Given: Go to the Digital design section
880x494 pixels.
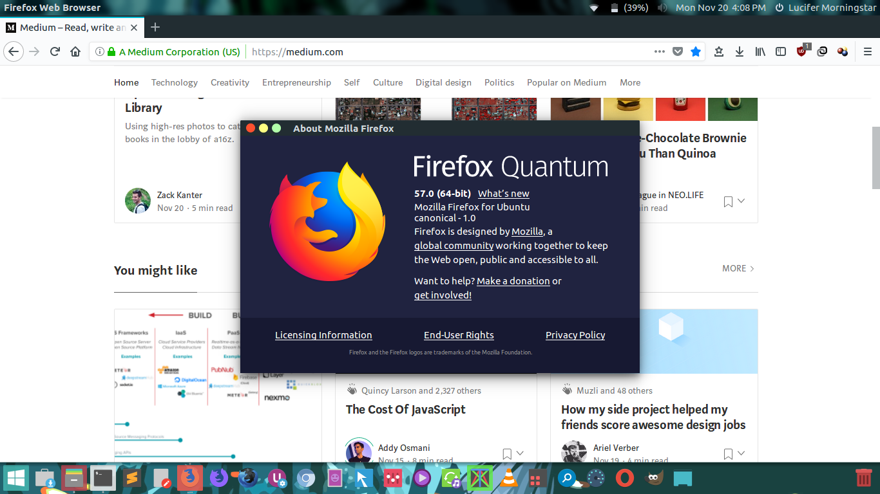Looking at the screenshot, I should (443, 82).
